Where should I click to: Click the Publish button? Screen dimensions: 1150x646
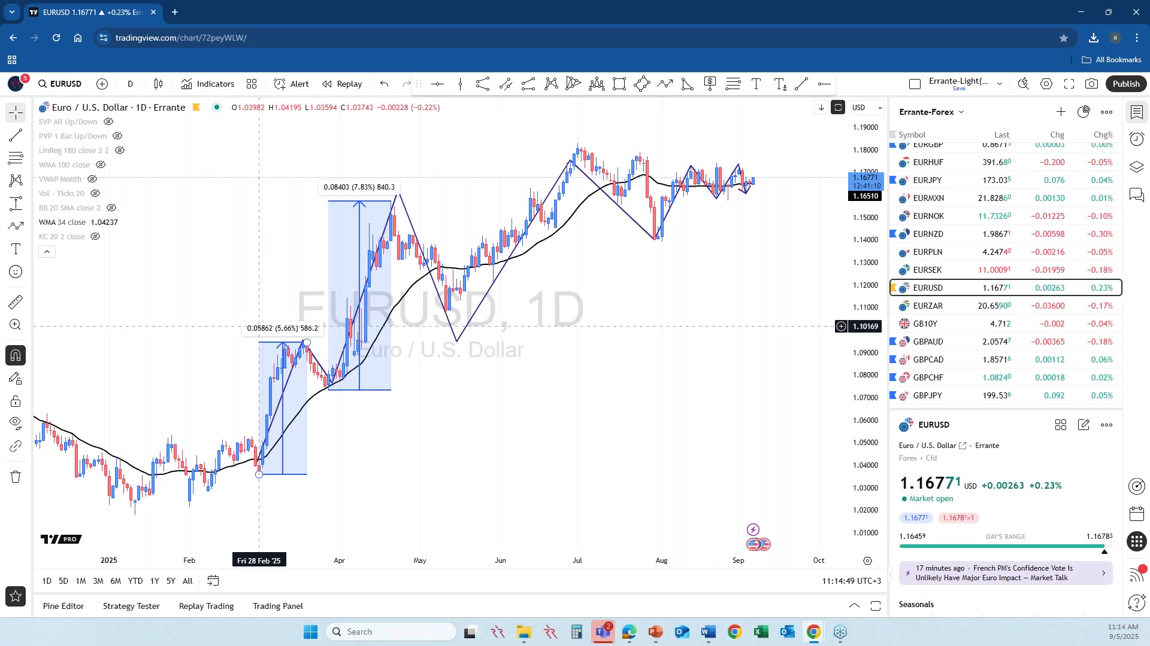point(1126,84)
